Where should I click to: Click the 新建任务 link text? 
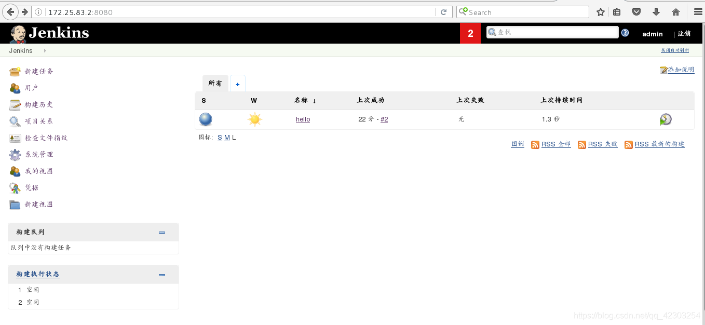(x=39, y=71)
